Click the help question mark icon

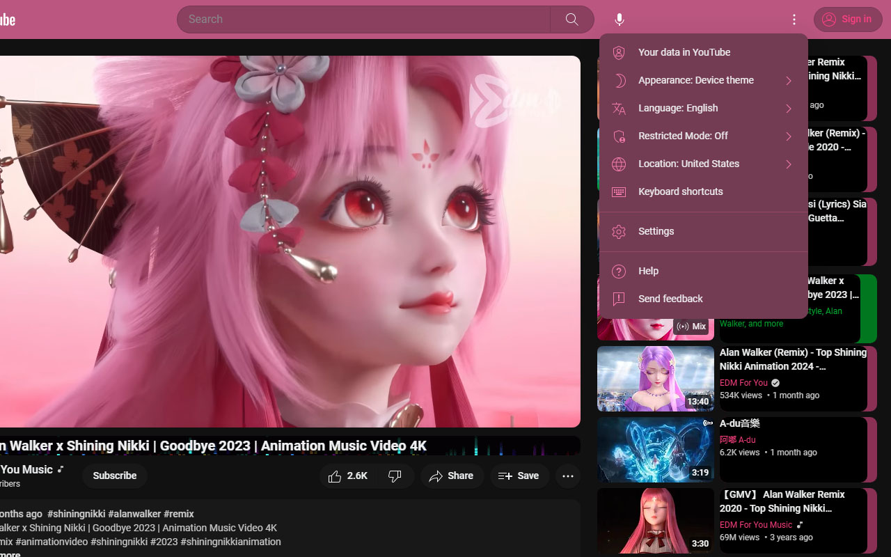click(x=619, y=272)
